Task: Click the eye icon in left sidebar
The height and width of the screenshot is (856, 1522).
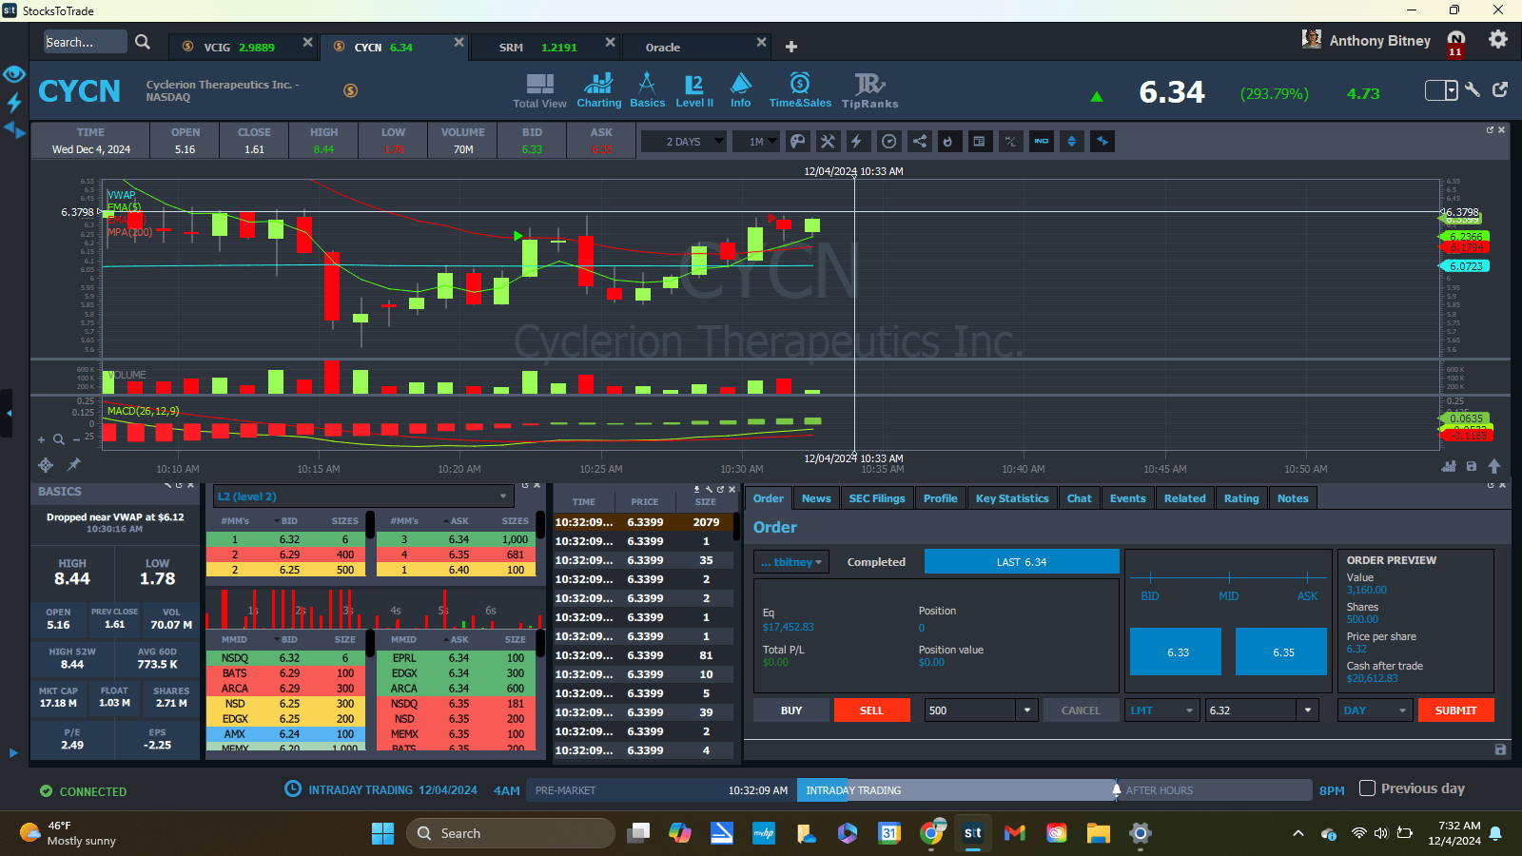Action: pos(13,74)
